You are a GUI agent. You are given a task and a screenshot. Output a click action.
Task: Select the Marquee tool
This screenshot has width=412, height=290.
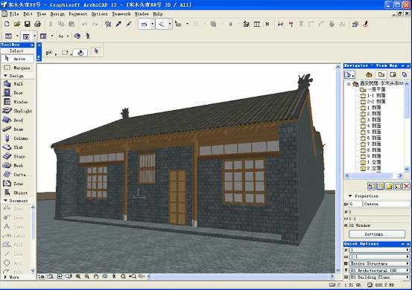17,68
